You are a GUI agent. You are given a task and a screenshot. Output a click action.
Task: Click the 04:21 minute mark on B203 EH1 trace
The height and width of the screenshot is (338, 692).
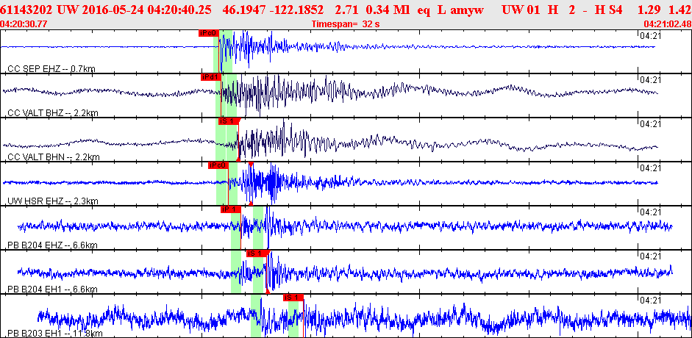click(651, 300)
